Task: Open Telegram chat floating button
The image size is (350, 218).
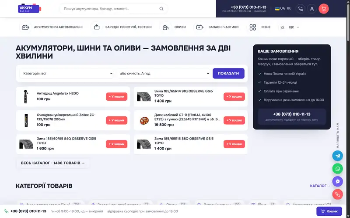Action: click(337, 156)
